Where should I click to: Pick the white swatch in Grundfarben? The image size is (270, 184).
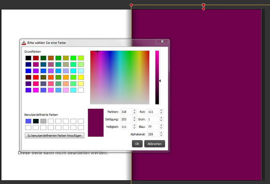point(81,90)
